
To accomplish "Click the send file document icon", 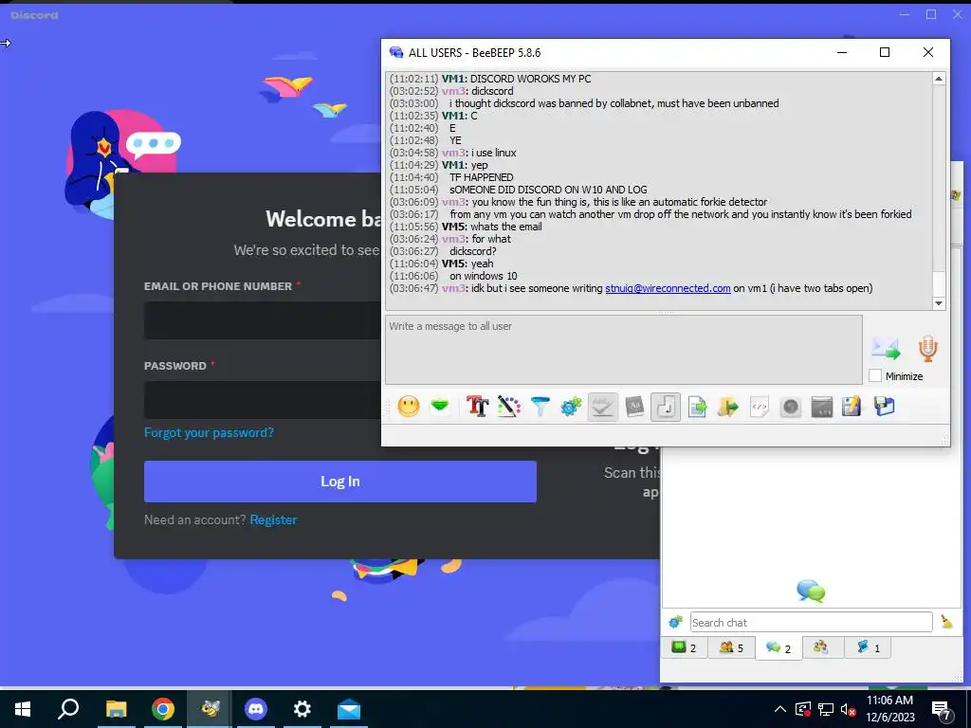I will coord(697,407).
